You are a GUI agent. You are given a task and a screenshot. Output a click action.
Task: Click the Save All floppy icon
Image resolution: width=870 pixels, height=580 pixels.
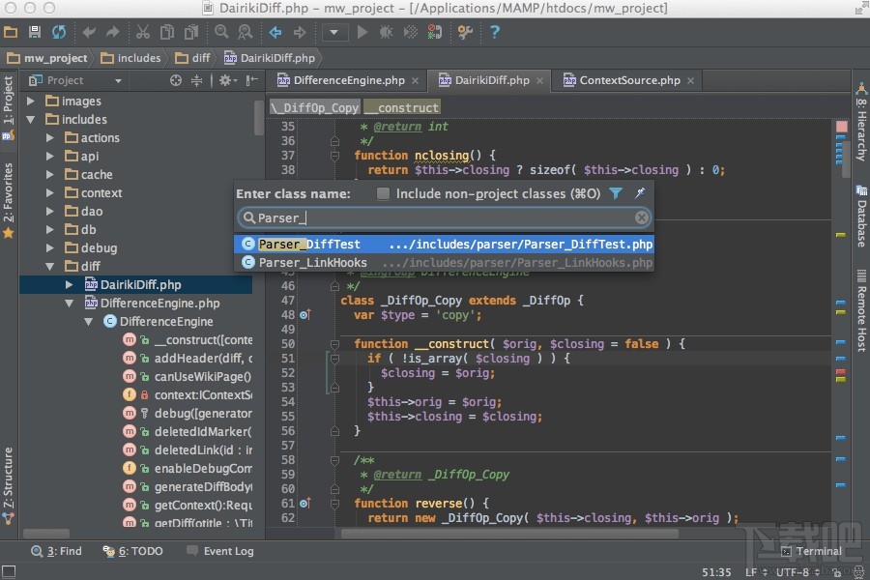(35, 32)
